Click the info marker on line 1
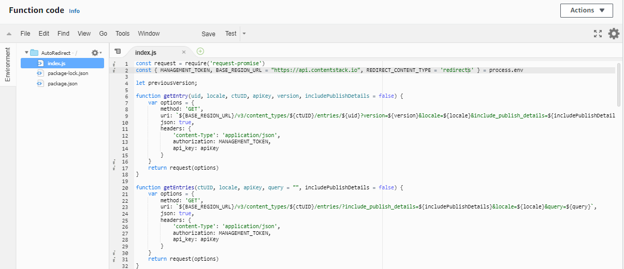 (x=113, y=64)
